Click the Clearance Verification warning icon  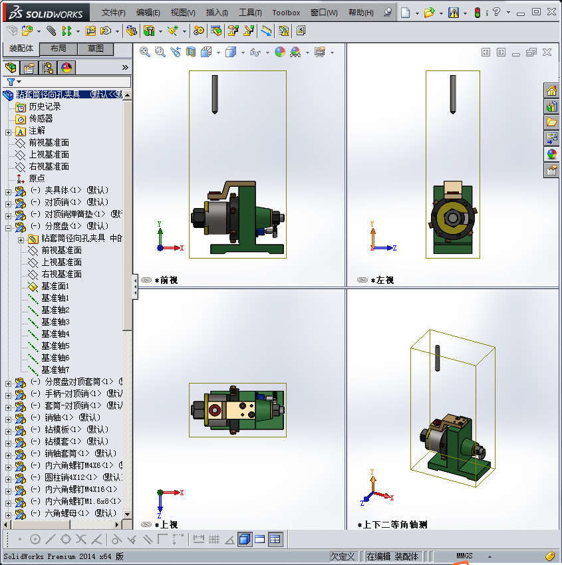[x=284, y=31]
